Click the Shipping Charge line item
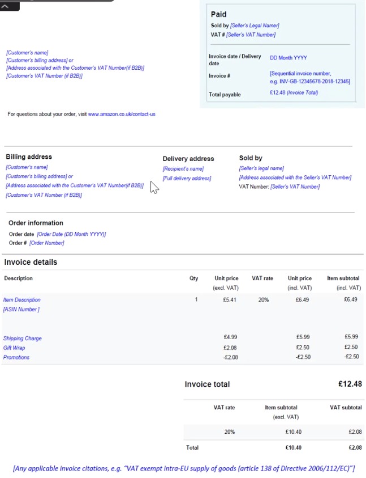Viewport: 366px width, 478px height. (23, 339)
